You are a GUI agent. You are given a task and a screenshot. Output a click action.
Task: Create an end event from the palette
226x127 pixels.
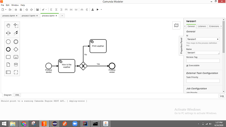click(x=8, y=50)
